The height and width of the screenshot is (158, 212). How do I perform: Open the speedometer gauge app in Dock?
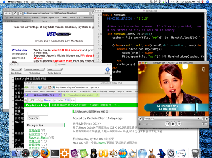pos(26,153)
